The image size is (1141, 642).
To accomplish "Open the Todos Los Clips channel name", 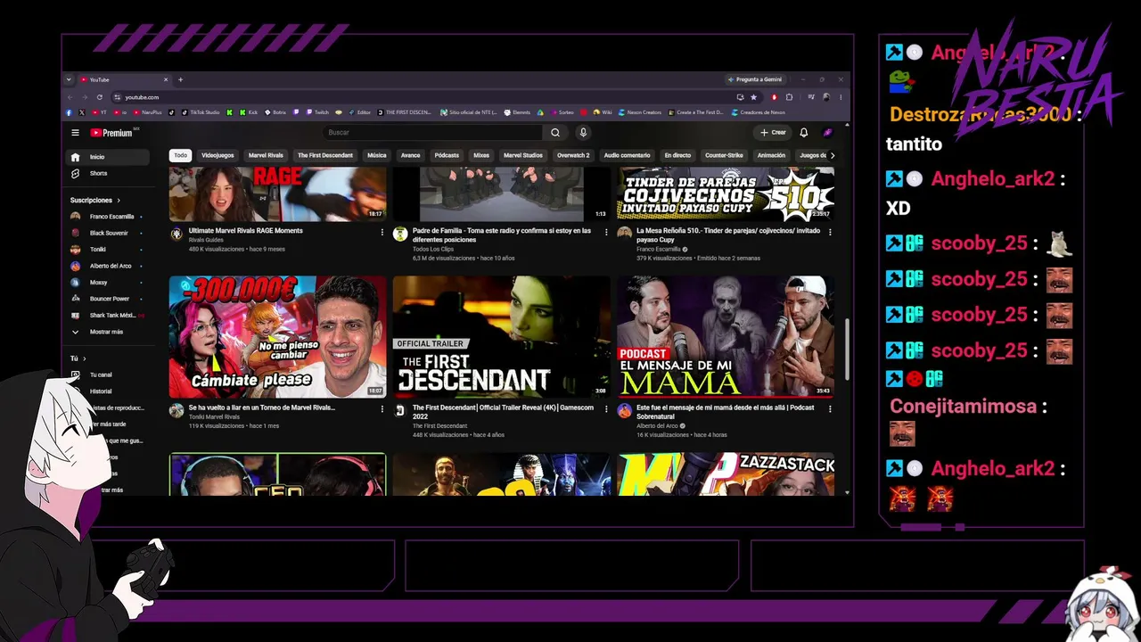I will tap(432, 249).
